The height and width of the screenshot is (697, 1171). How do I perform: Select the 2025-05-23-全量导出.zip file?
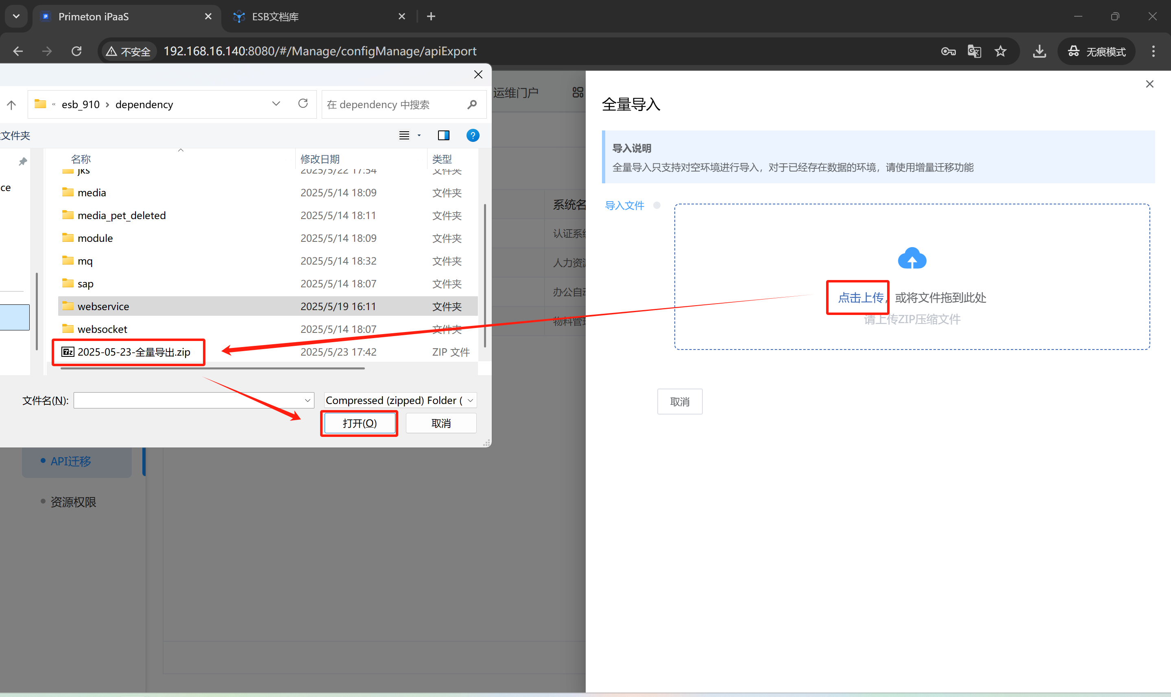tap(133, 352)
